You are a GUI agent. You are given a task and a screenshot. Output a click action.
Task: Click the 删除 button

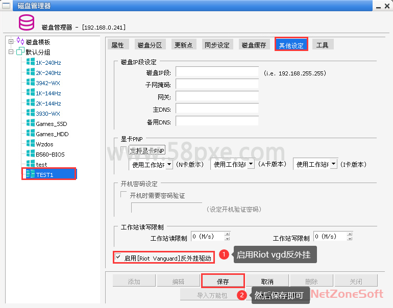[311, 281]
